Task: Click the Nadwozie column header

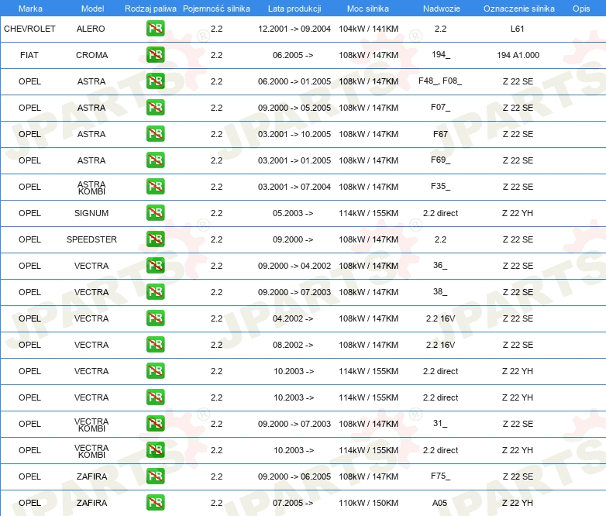Action: (x=442, y=9)
